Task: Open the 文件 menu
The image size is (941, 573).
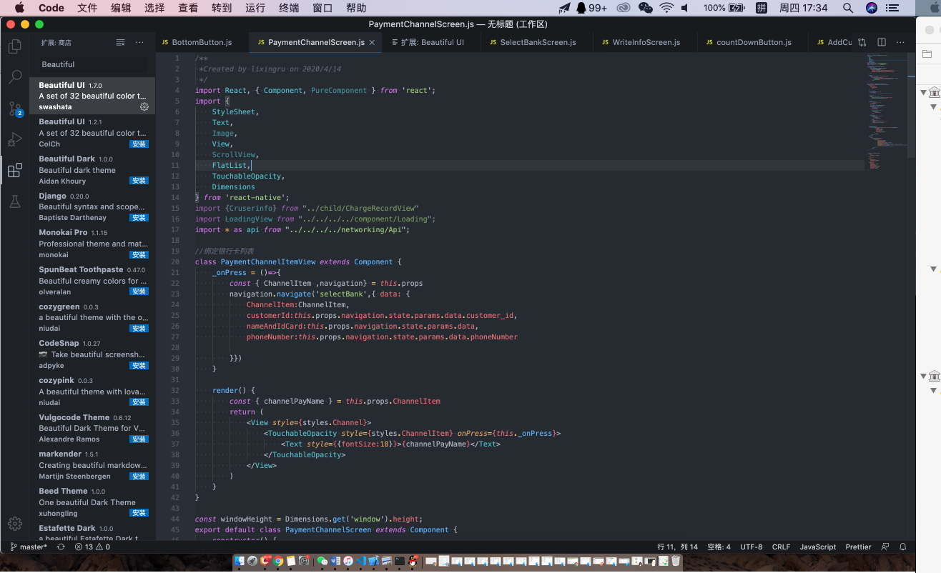Action: [87, 8]
